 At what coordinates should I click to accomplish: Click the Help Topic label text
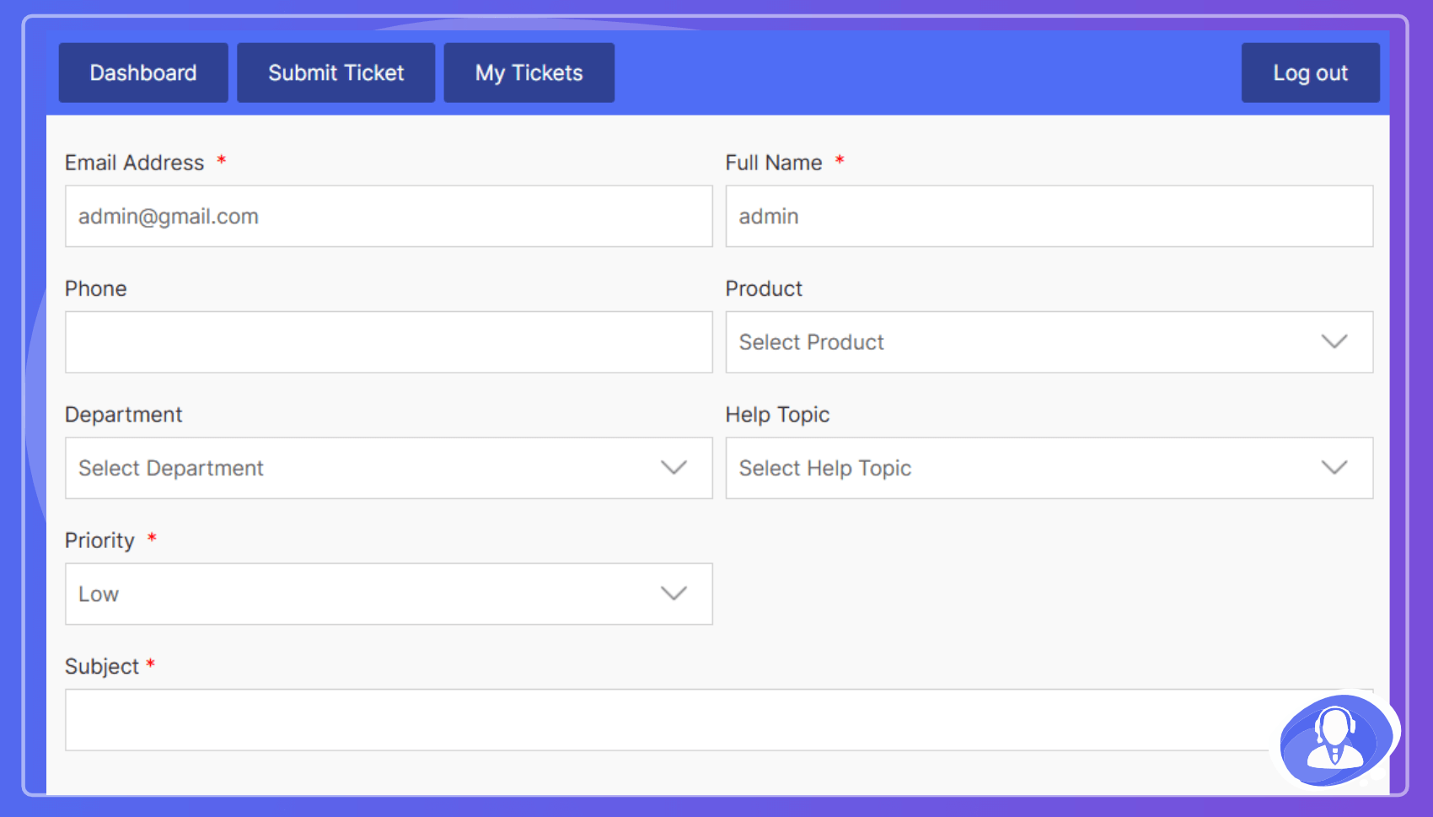click(x=778, y=415)
